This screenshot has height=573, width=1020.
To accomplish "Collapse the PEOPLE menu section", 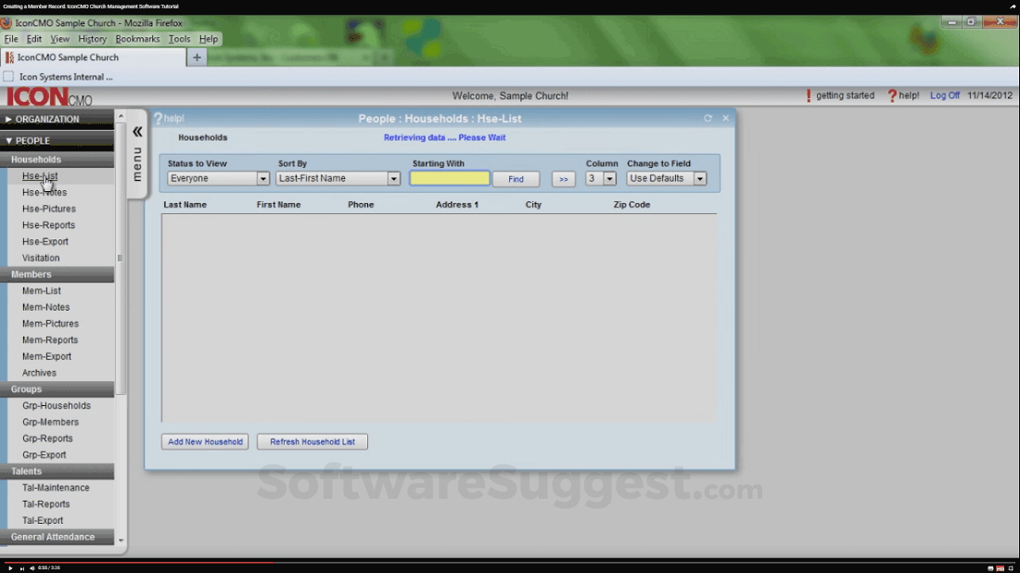I will coord(57,141).
